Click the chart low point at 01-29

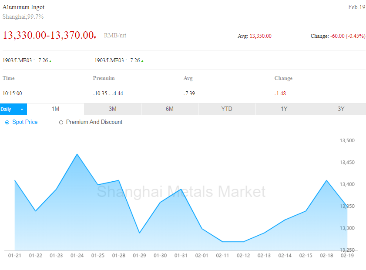click(139, 233)
